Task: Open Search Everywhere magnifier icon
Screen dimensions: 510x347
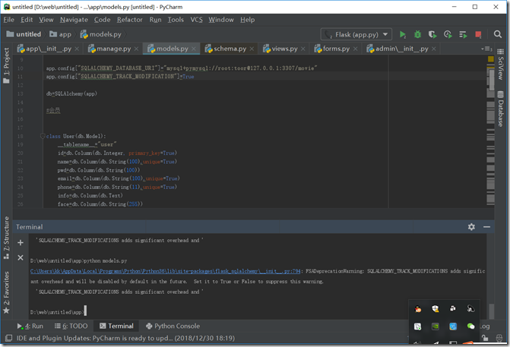Action: [497, 34]
